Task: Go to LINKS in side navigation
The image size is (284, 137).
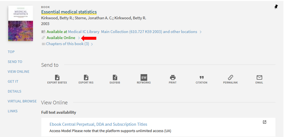Action: point(12,111)
